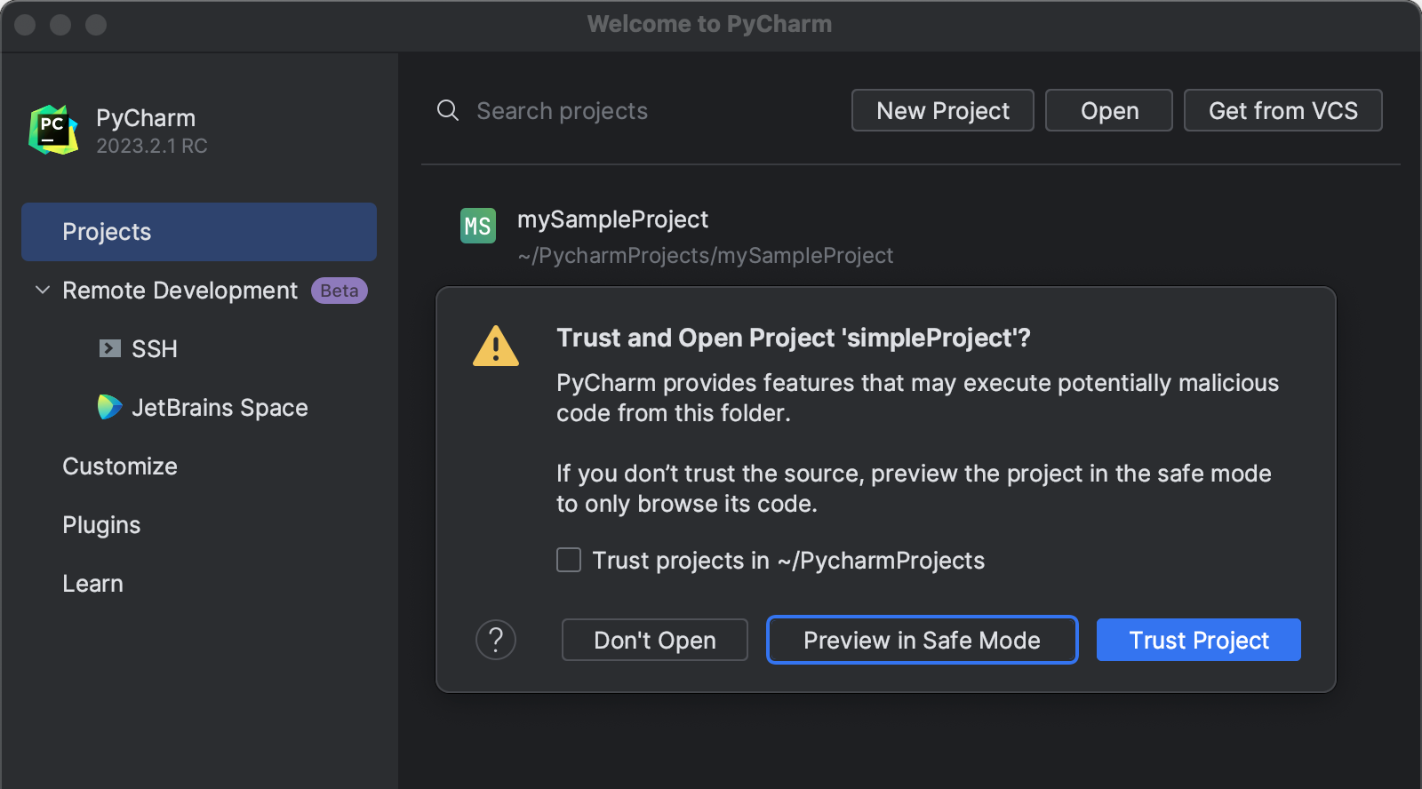
Task: Open help with the question mark icon
Action: click(x=496, y=640)
